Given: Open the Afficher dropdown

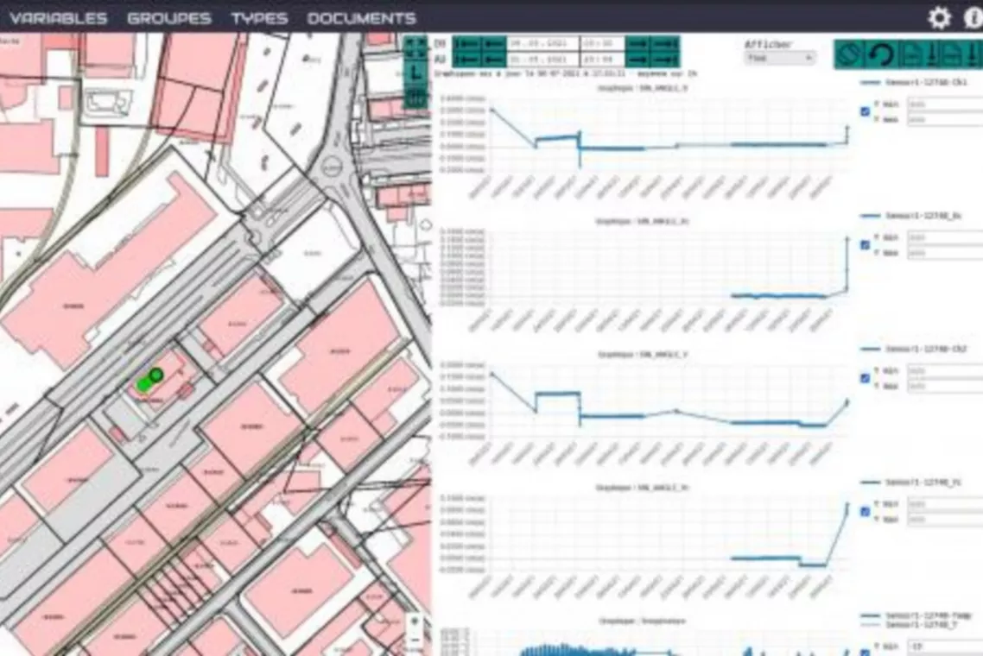Looking at the screenshot, I should coord(779,58).
